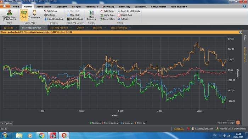Open the Opponents ribbon tab

click(61, 7)
